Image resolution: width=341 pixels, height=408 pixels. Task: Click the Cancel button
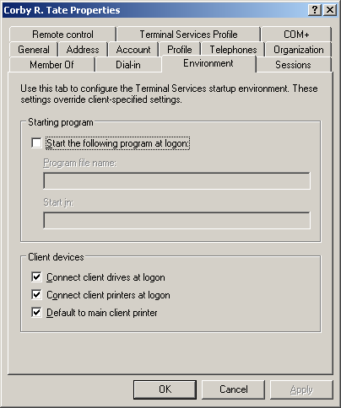coord(234,389)
